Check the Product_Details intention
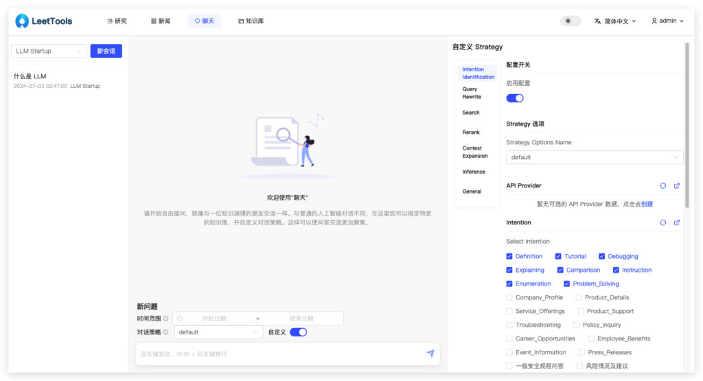 [578, 297]
